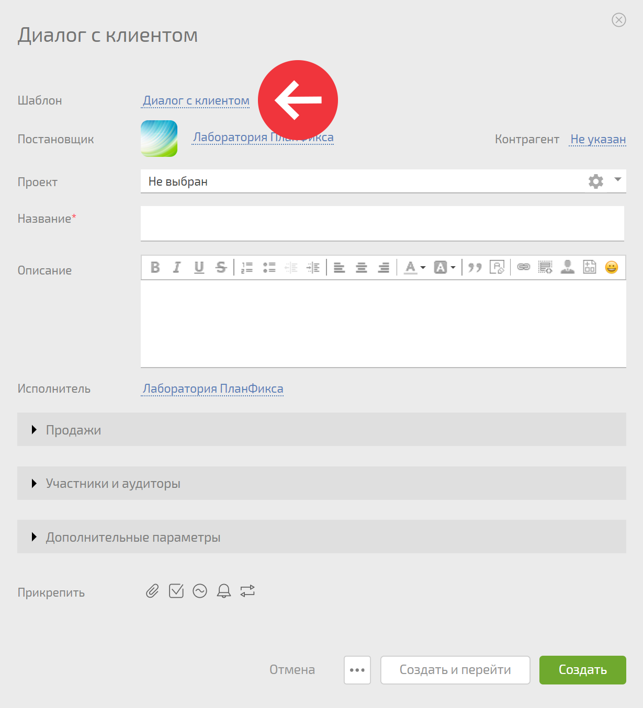This screenshot has height=708, width=643.
Task: Increase indent in the description
Action: 313,267
